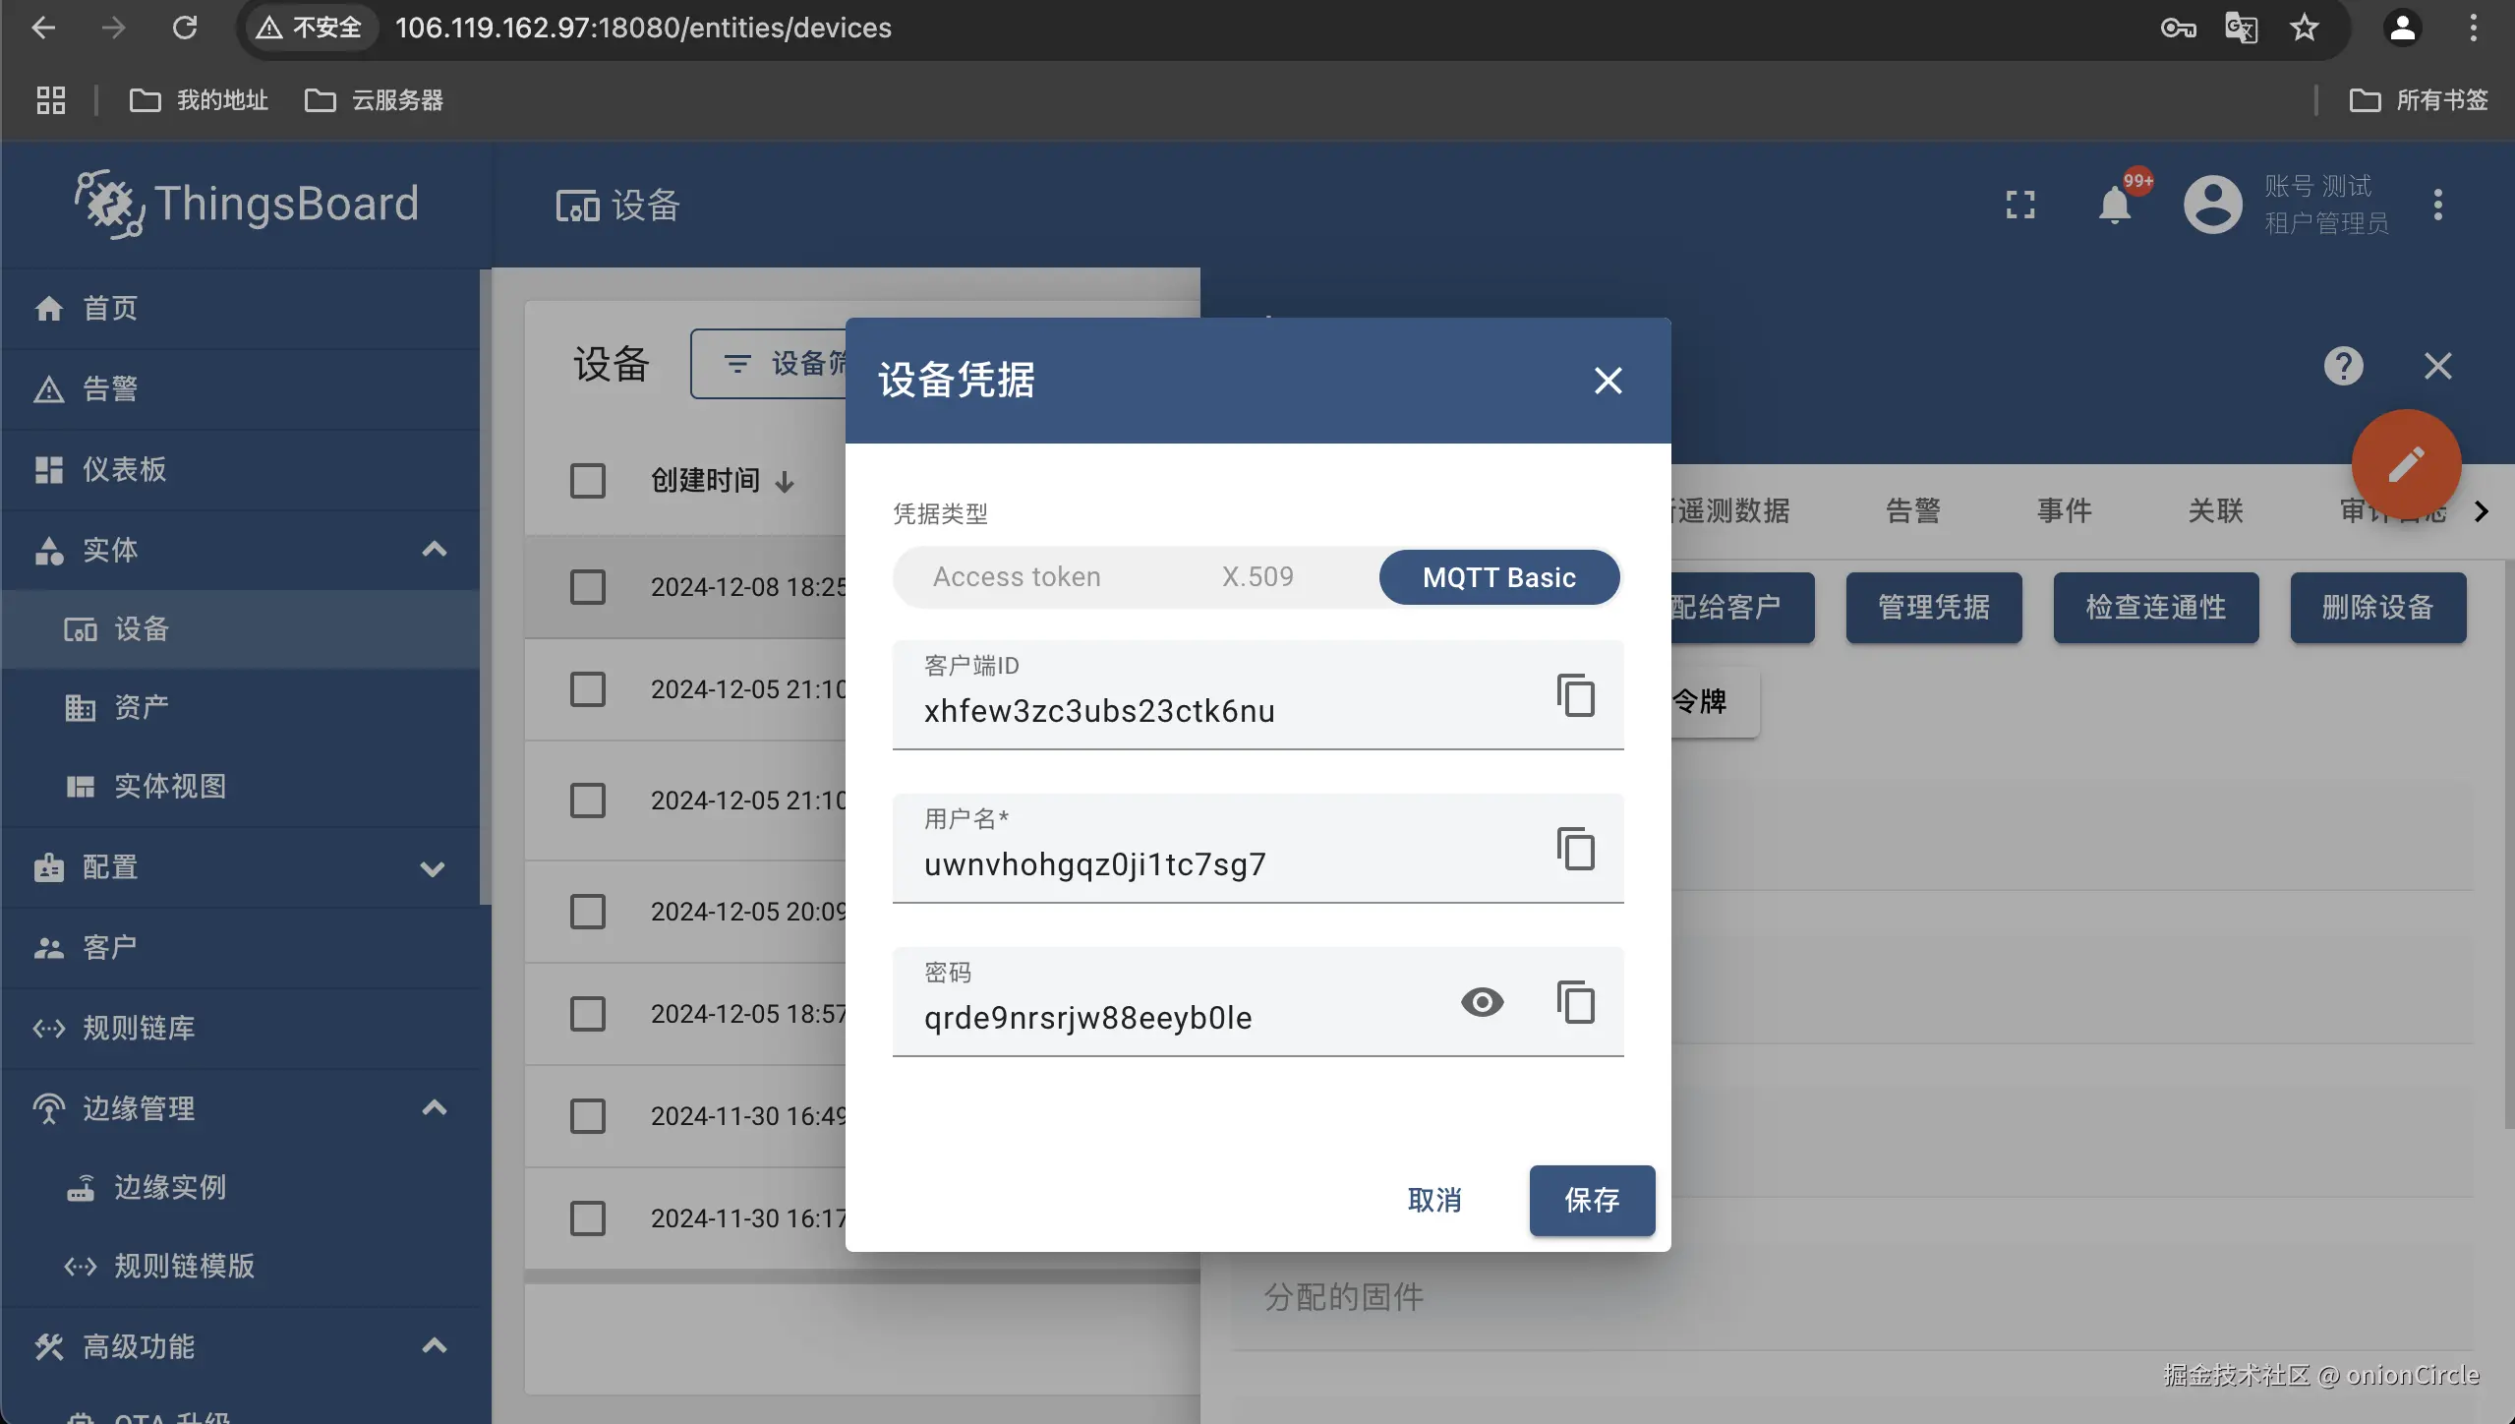The height and width of the screenshot is (1424, 2515).
Task: Enter fullscreen mode icon
Action: pyautogui.click(x=2019, y=205)
